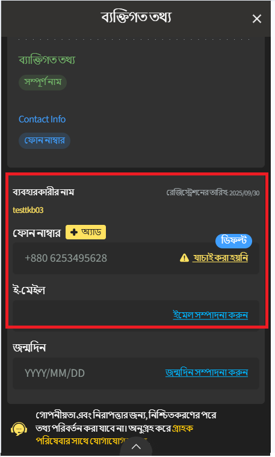This screenshot has width=275, height=457.
Task: Click the YYYY/MM/DD birthday field
Action: click(136, 373)
